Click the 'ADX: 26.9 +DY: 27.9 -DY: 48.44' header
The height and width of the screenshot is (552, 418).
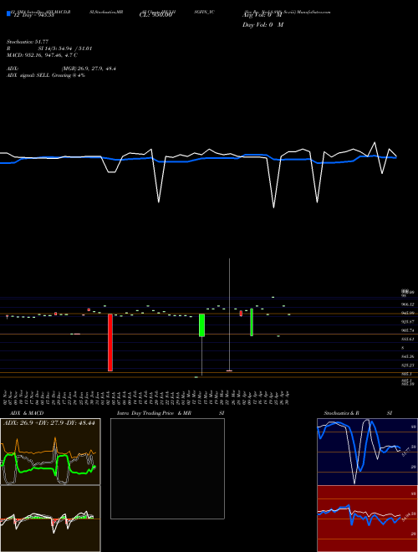pyautogui.click(x=49, y=423)
